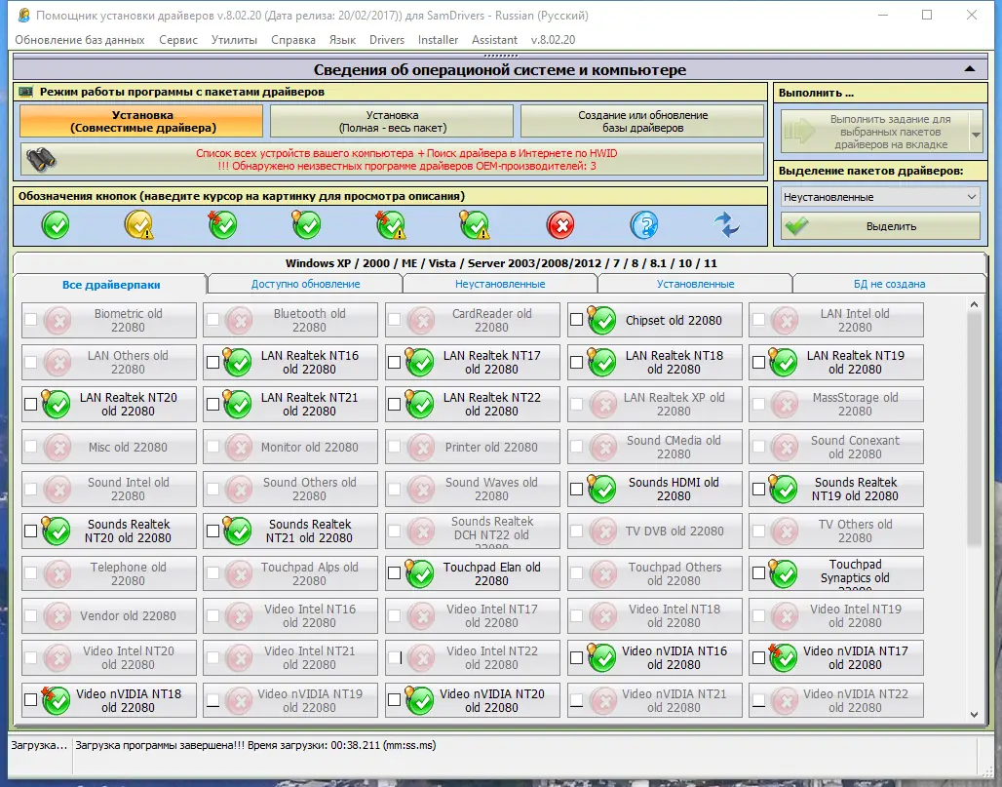The height and width of the screenshot is (787, 1002).
Task: Click the "Выделить" button
Action: click(880, 226)
